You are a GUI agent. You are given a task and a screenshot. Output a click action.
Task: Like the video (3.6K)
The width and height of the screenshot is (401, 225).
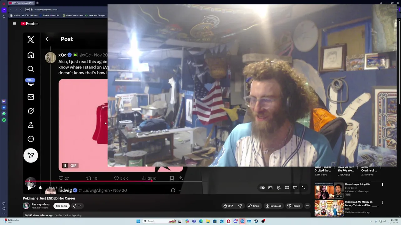pos(228,206)
